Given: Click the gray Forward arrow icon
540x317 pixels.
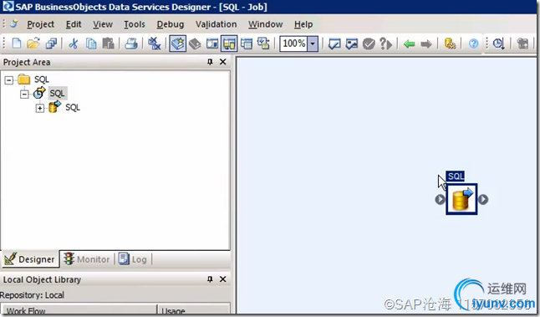Looking at the screenshot, I should (426, 43).
